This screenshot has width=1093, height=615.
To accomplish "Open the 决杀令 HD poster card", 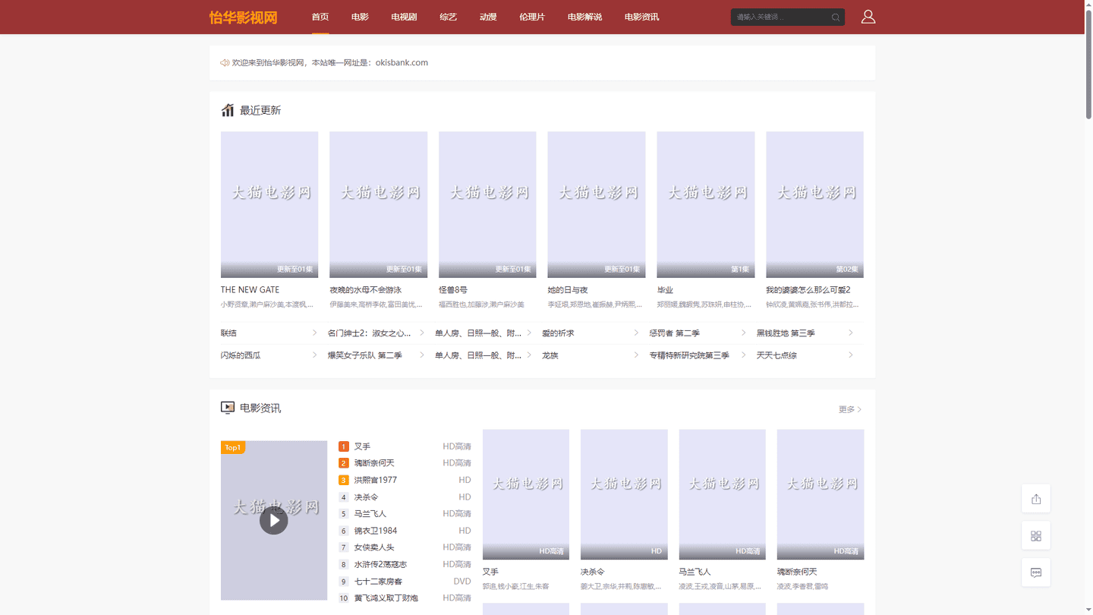I will tap(624, 494).
